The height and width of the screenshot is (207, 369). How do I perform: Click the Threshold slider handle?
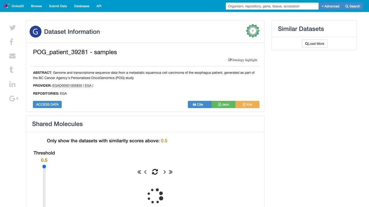click(44, 166)
